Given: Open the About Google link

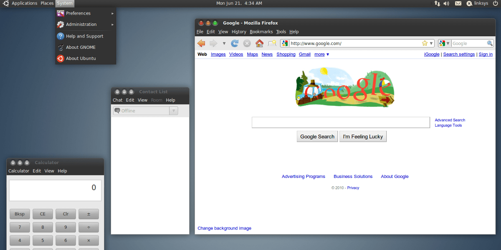Looking at the screenshot, I should (395, 177).
